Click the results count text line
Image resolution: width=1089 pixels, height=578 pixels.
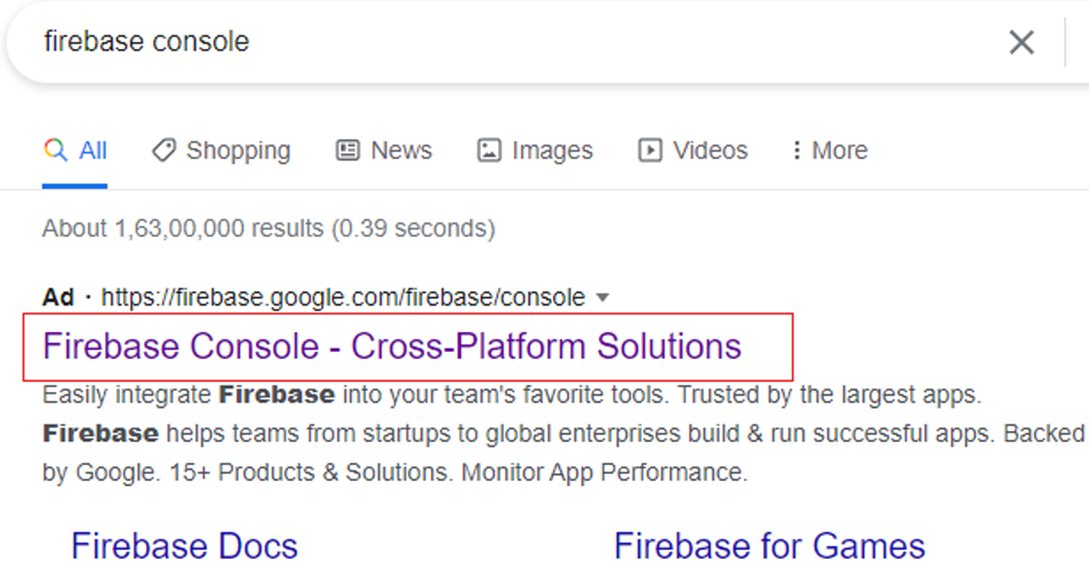tap(269, 228)
